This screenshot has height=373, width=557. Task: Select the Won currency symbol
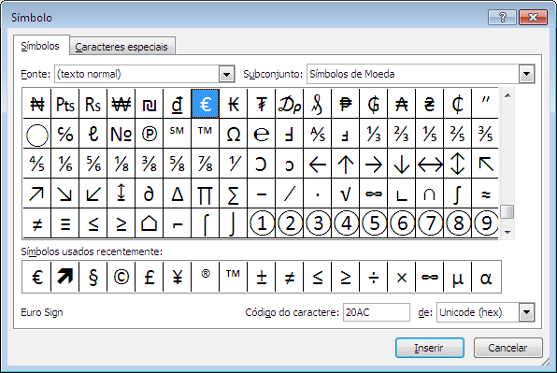pyautogui.click(x=121, y=104)
